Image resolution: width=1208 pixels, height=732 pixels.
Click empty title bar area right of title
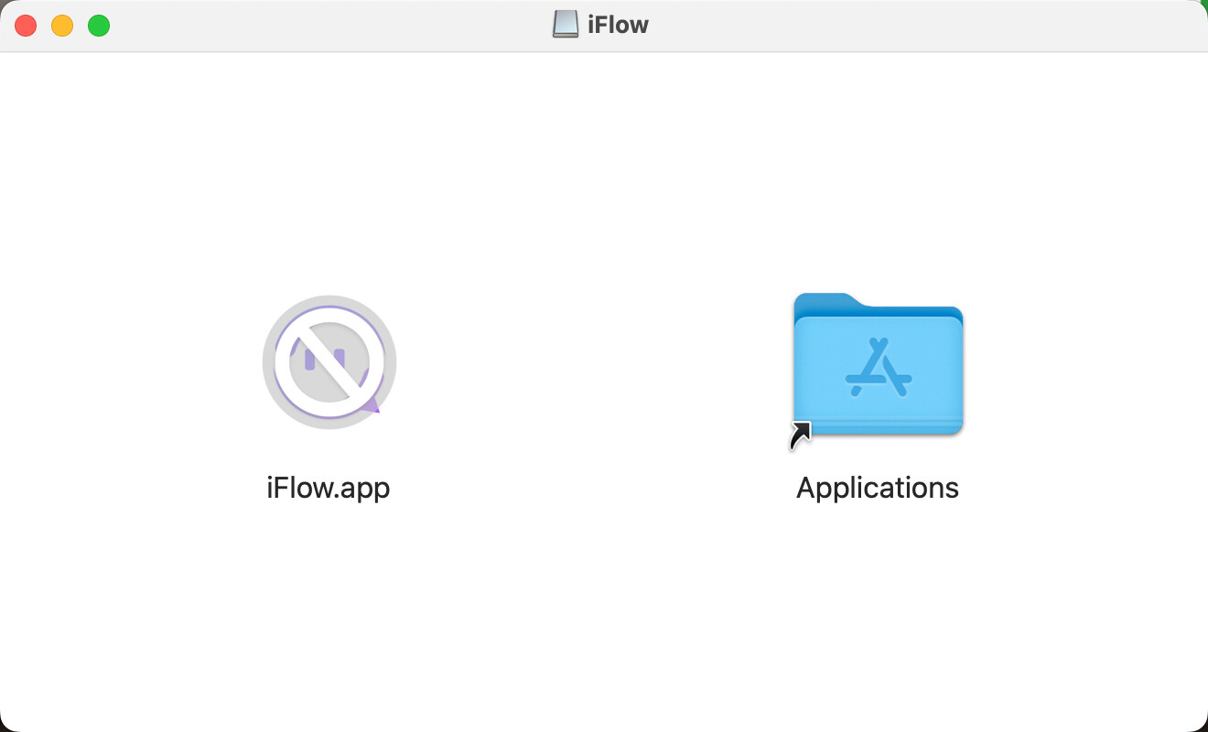[915, 26]
